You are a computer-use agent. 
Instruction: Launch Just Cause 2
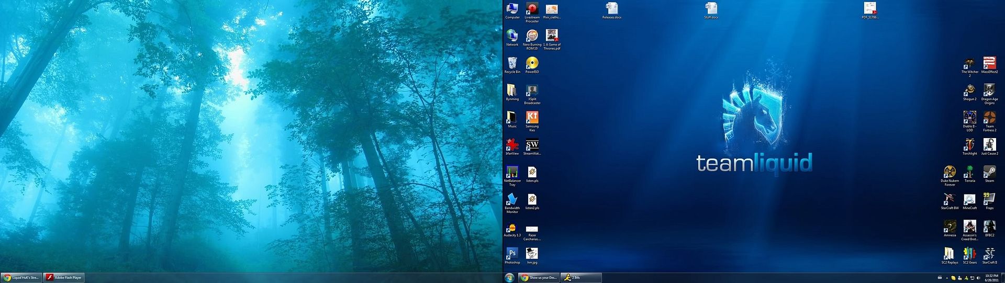tap(989, 147)
